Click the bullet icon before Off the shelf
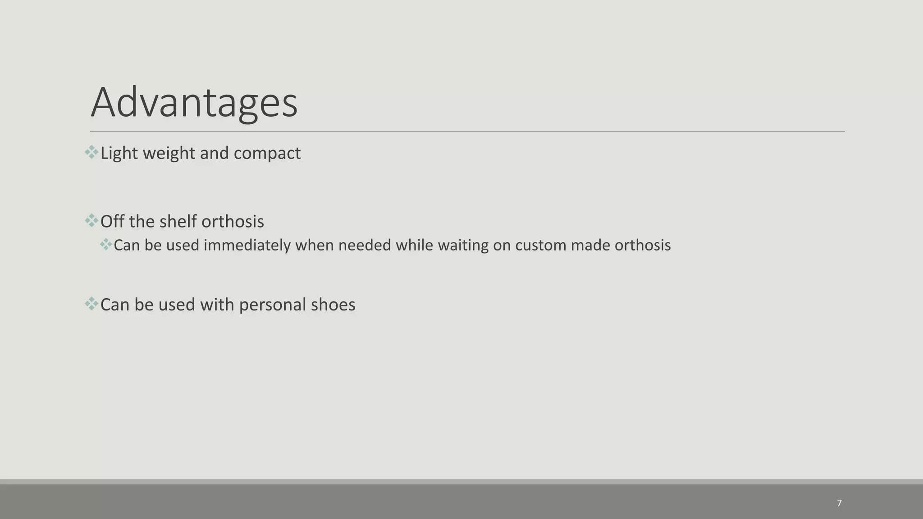Viewport: 923px width, 519px height. 91,221
